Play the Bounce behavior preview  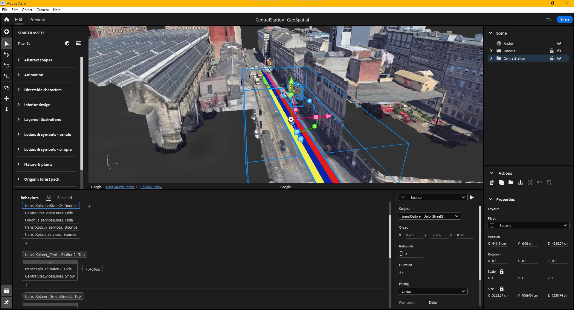pos(471,197)
